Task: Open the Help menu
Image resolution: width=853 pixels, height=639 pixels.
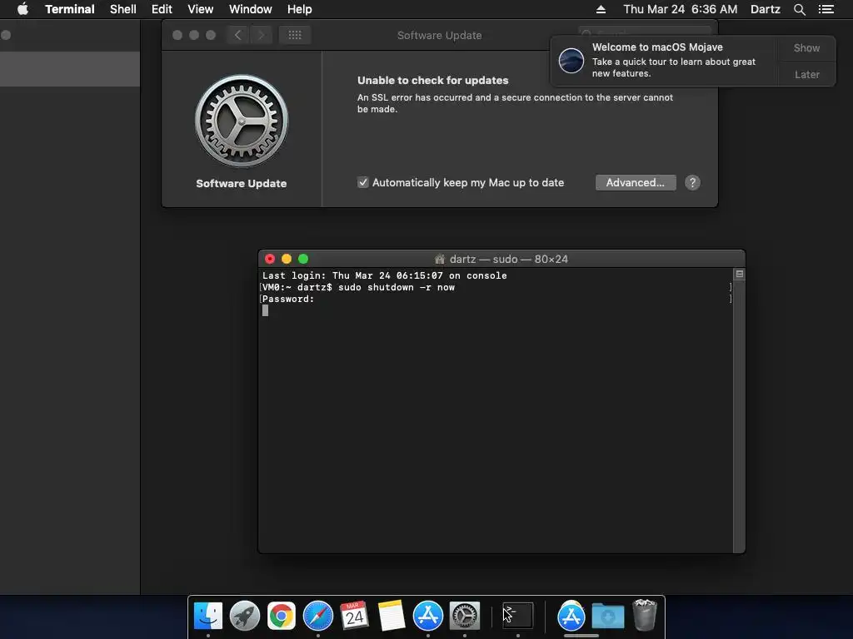Action: (x=300, y=9)
